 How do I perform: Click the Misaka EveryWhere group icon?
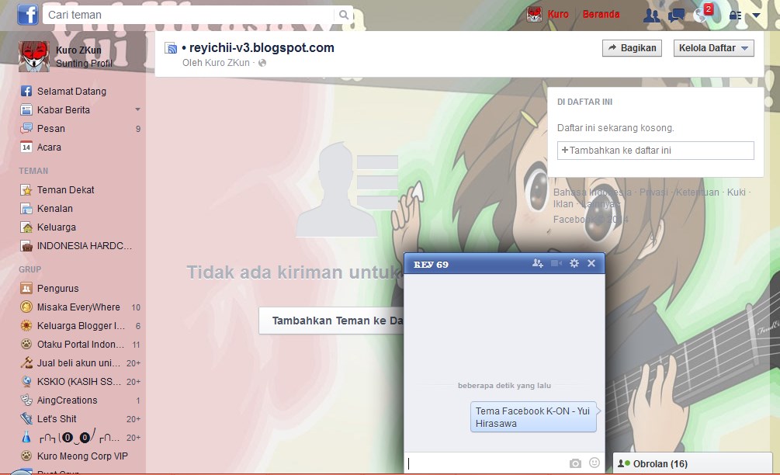(26, 307)
